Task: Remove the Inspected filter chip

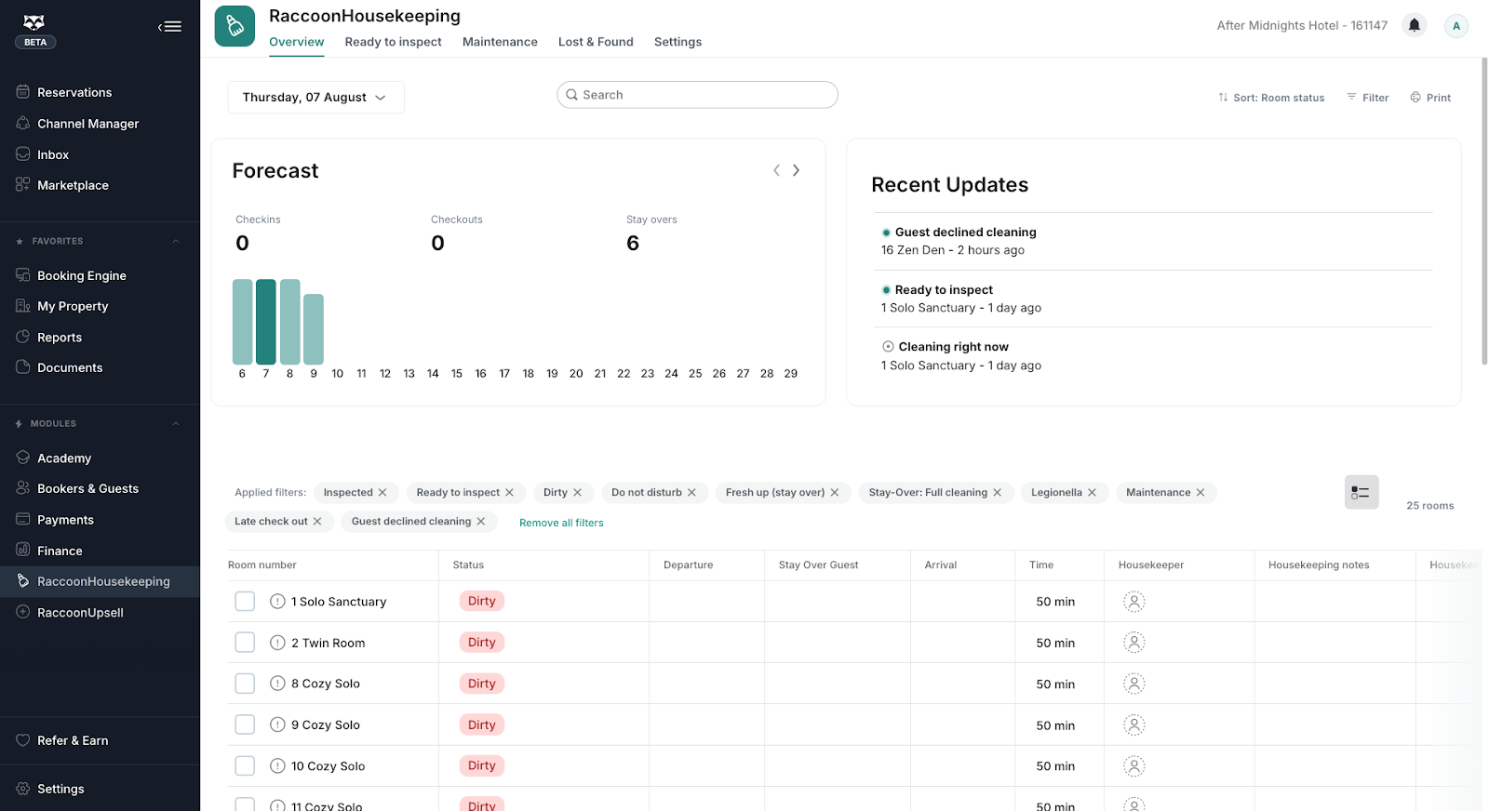Action: click(x=382, y=493)
